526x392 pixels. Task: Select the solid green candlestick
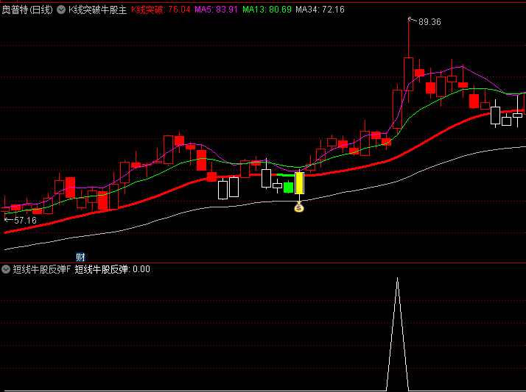pos(289,187)
